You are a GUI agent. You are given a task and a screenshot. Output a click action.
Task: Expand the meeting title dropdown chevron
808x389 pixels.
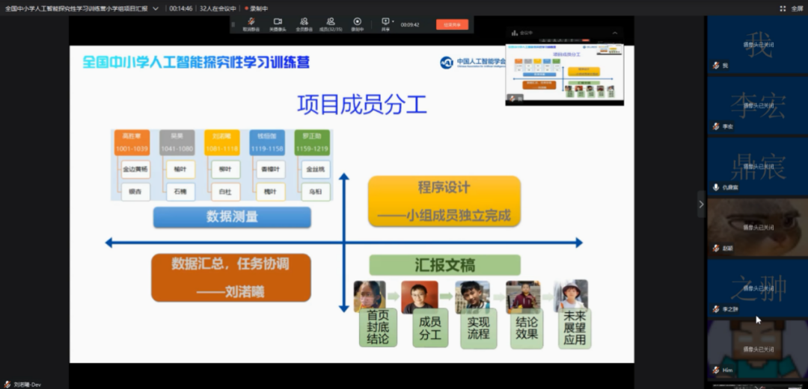tap(156, 8)
